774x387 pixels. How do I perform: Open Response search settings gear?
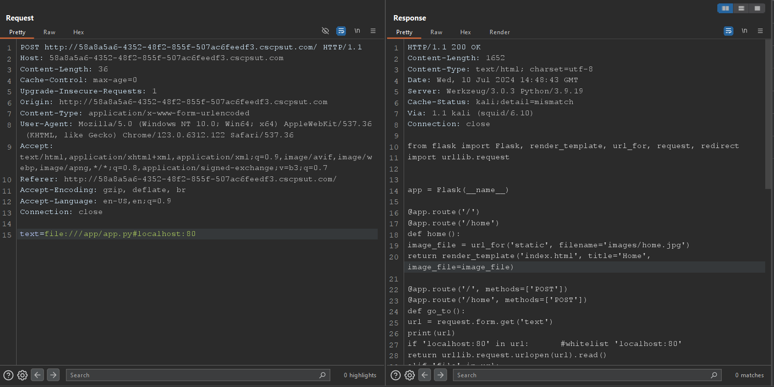click(409, 375)
